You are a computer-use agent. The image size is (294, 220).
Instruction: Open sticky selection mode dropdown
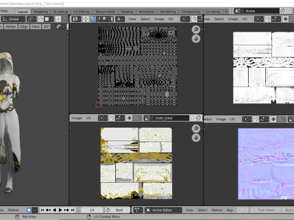pos(120,19)
